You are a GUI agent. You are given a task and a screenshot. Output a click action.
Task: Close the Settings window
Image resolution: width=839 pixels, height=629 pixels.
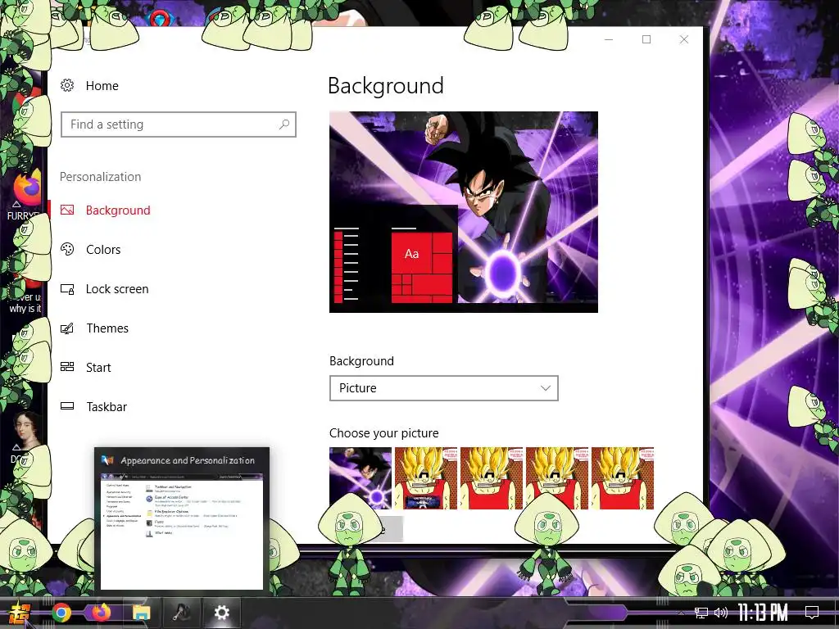click(x=684, y=39)
